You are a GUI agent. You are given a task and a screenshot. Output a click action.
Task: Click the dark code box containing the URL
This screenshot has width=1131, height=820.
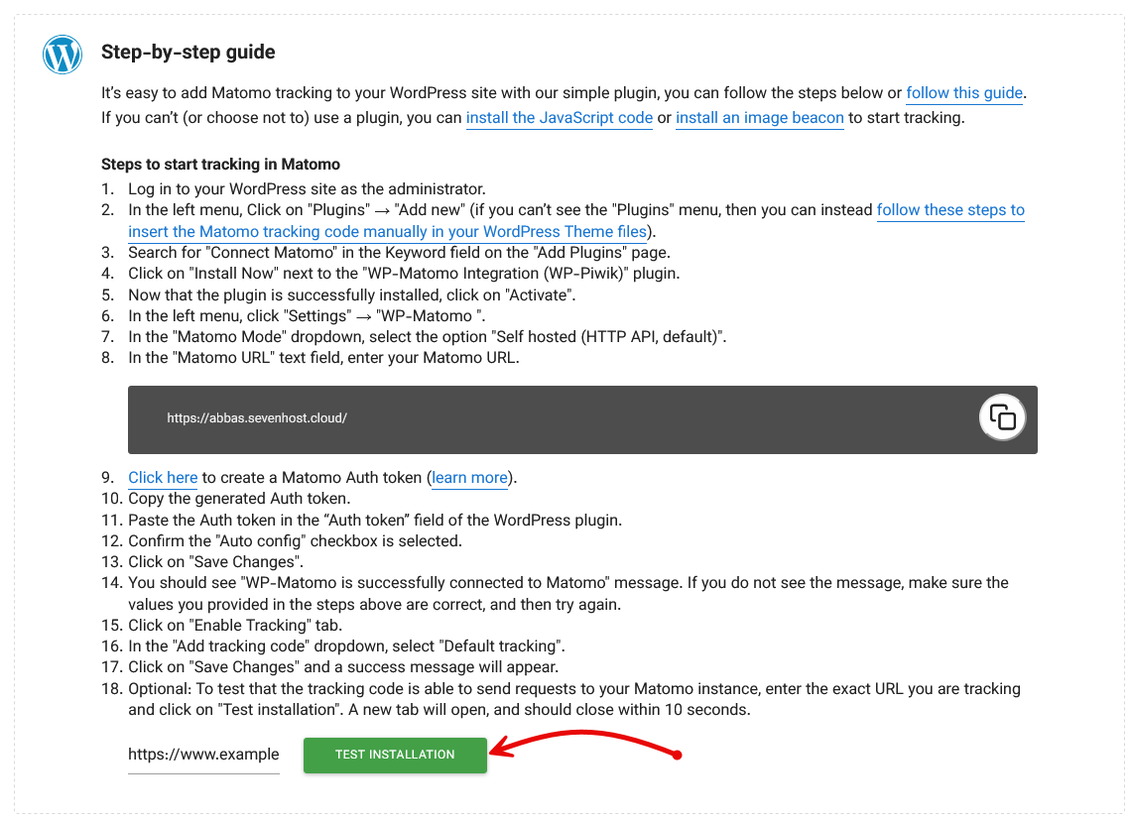click(x=582, y=419)
